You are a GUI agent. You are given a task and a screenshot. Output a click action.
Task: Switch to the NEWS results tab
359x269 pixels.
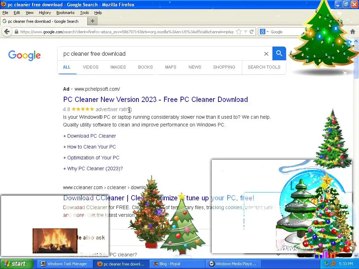(195, 67)
